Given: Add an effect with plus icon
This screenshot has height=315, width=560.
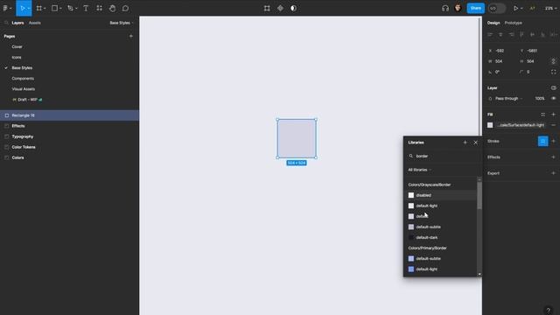Looking at the screenshot, I should 553,157.
